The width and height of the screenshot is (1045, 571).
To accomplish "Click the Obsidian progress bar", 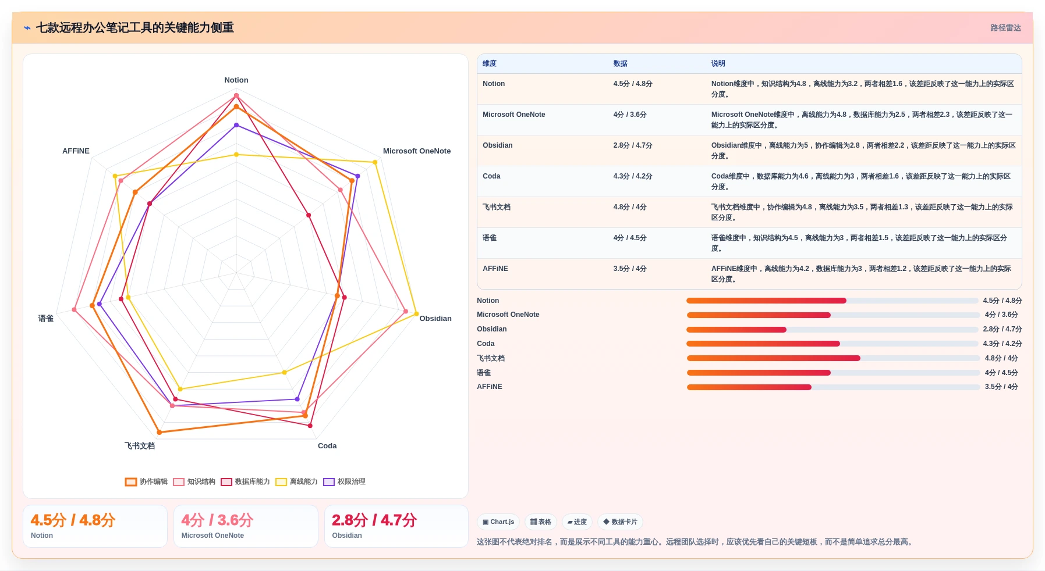I will point(832,330).
